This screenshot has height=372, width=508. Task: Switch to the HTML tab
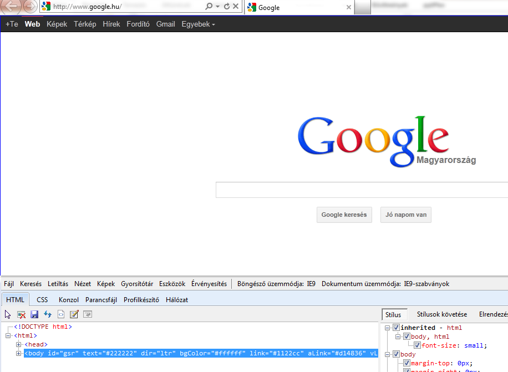15,300
